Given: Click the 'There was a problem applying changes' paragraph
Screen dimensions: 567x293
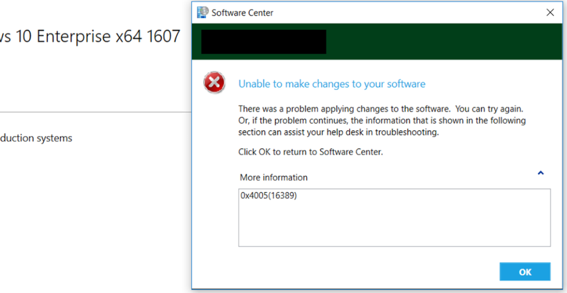Looking at the screenshot, I should [x=382, y=120].
